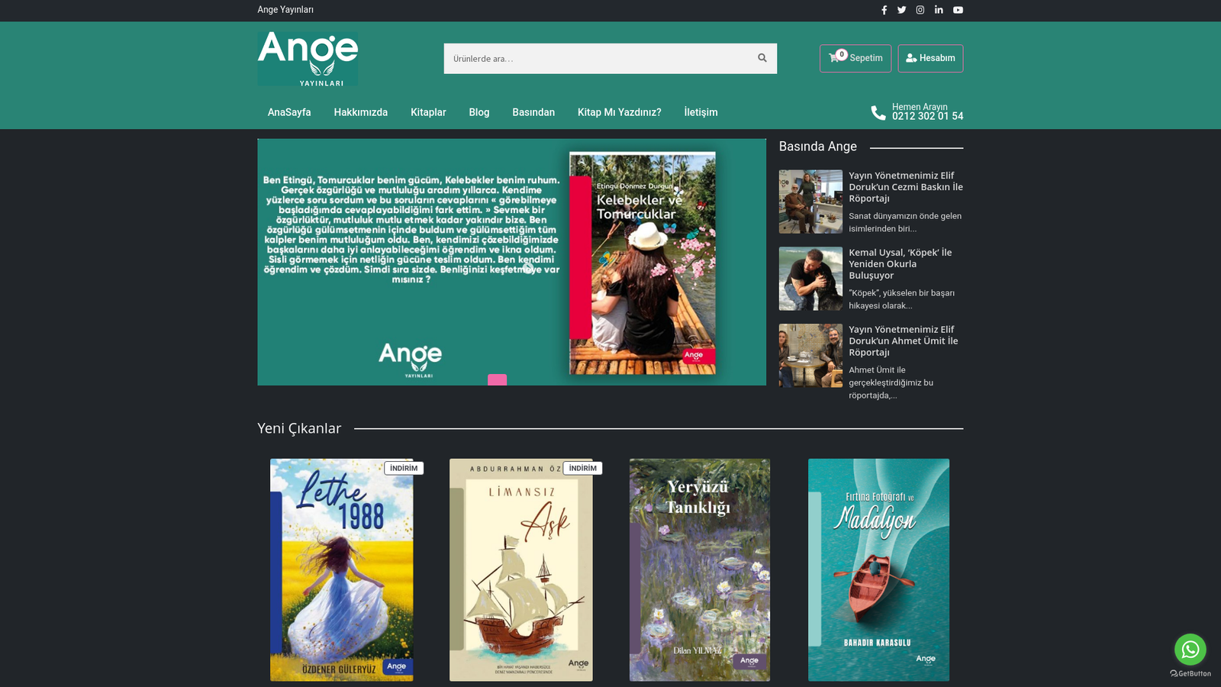Open the Facebook social icon

[x=884, y=10]
